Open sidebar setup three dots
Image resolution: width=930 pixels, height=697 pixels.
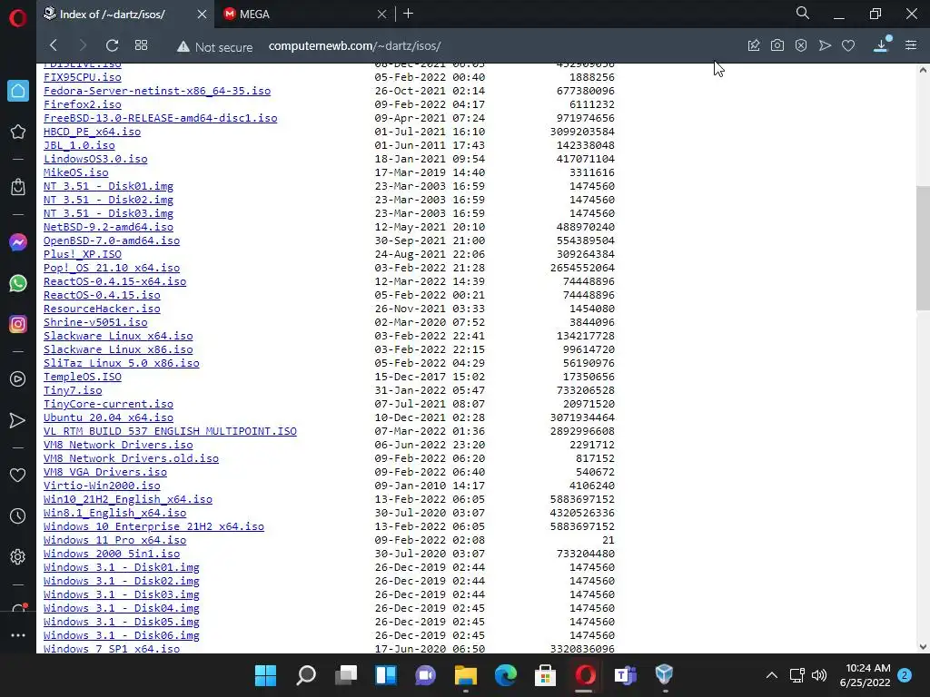[18, 635]
